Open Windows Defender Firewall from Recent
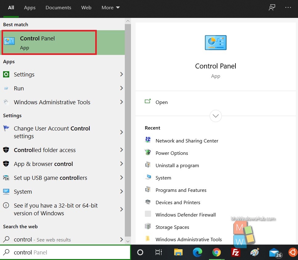This screenshot has width=298, height=260. tap(186, 215)
